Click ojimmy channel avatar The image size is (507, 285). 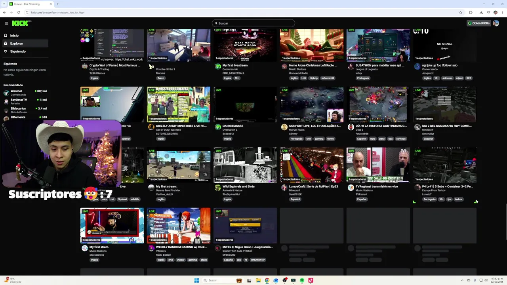284,127
